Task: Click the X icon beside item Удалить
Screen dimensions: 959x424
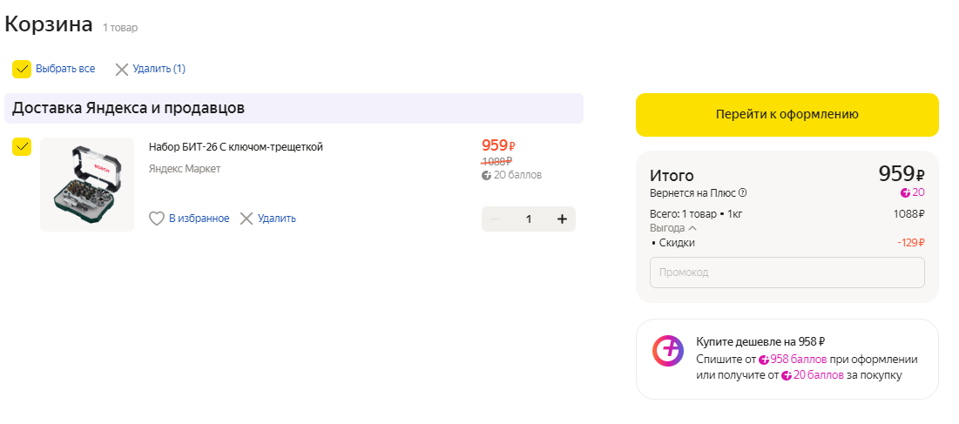Action: [x=247, y=219]
